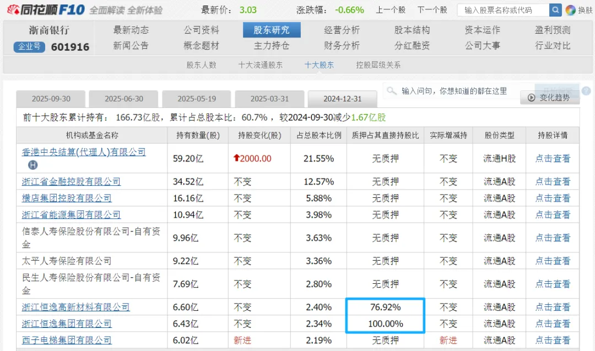This screenshot has width=595, height=351.
Task: Click 点击查看 for 横店集团控股 row
Action: pyautogui.click(x=553, y=198)
